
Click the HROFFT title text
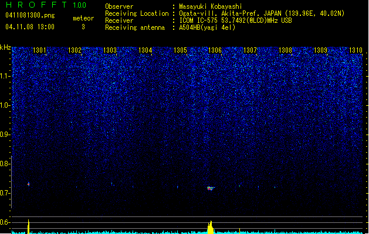(36, 5)
